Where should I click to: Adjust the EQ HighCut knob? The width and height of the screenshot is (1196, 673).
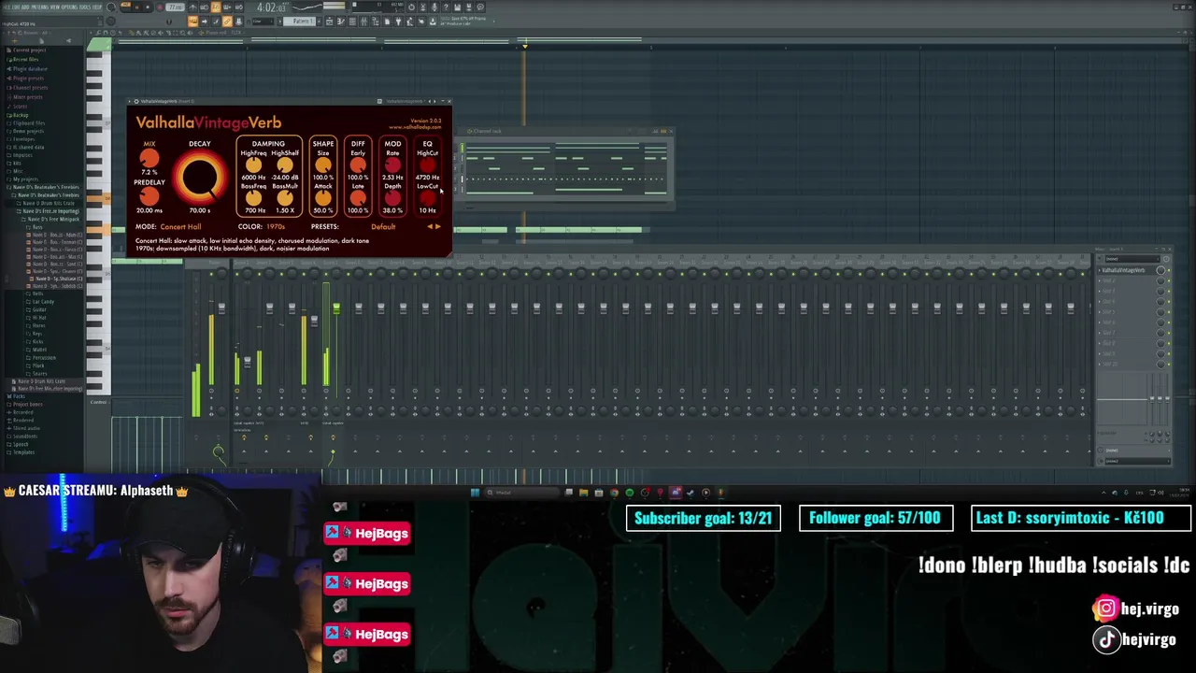[x=428, y=165]
